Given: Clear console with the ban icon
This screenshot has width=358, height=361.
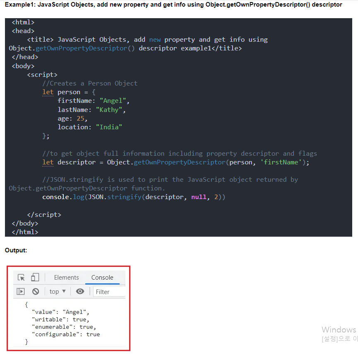Looking at the screenshot, I should (36, 292).
